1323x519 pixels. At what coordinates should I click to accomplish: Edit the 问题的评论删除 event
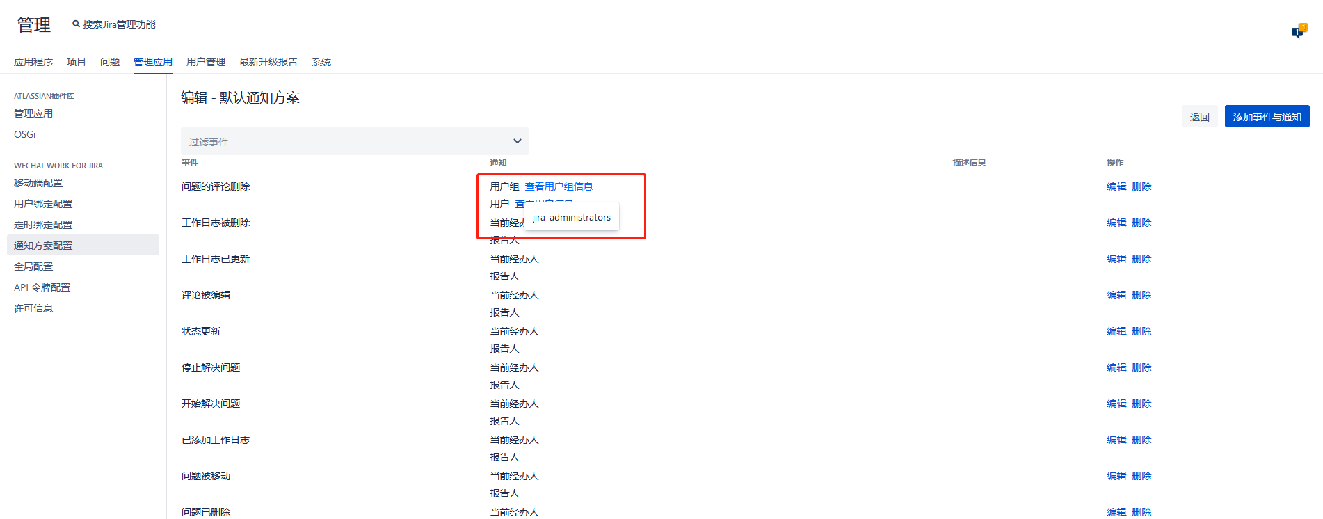tap(1116, 186)
